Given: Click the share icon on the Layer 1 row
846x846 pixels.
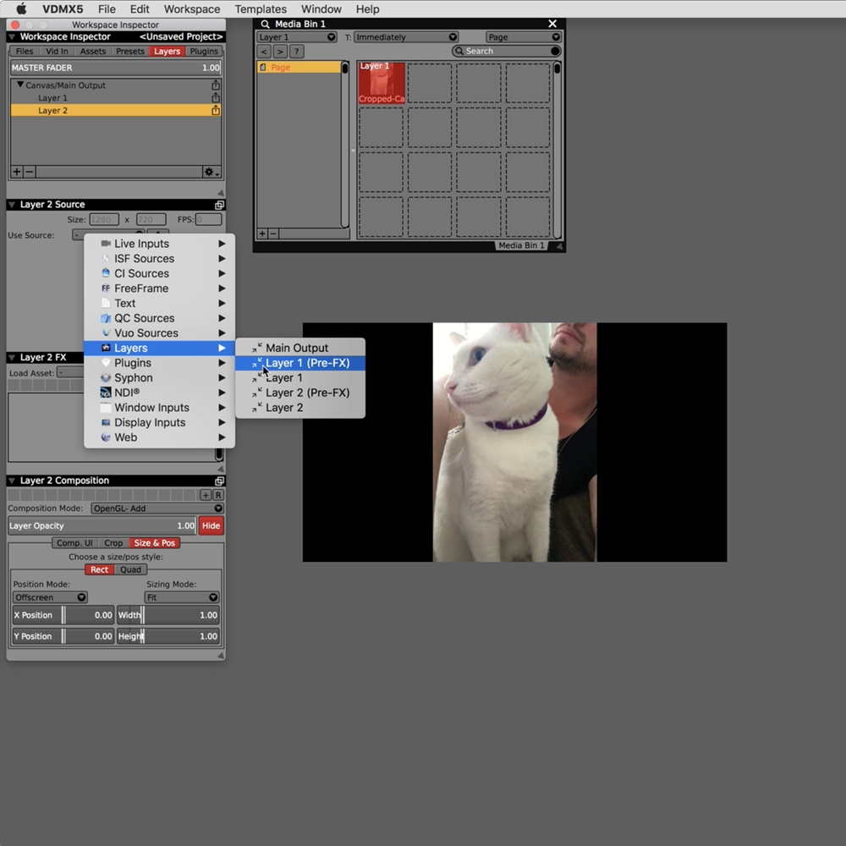Looking at the screenshot, I should click(x=215, y=97).
